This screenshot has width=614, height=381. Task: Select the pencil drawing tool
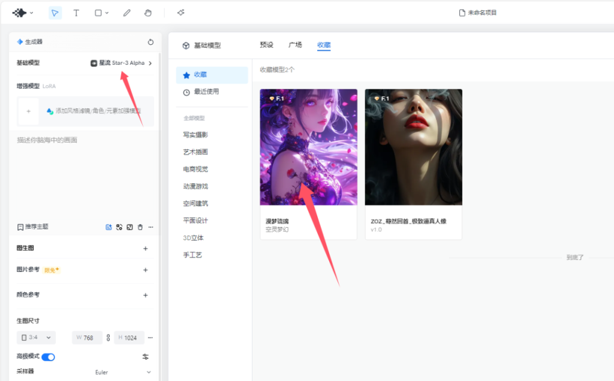127,13
